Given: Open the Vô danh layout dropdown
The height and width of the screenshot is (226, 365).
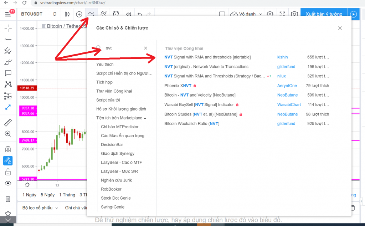Looking at the screenshot, I should pos(246,14).
